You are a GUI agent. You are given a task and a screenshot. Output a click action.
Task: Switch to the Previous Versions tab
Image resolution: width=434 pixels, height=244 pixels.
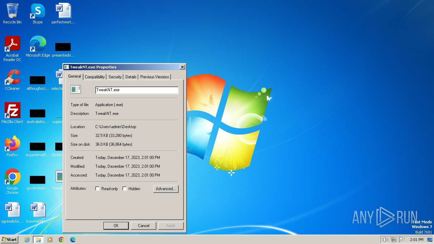click(x=155, y=77)
